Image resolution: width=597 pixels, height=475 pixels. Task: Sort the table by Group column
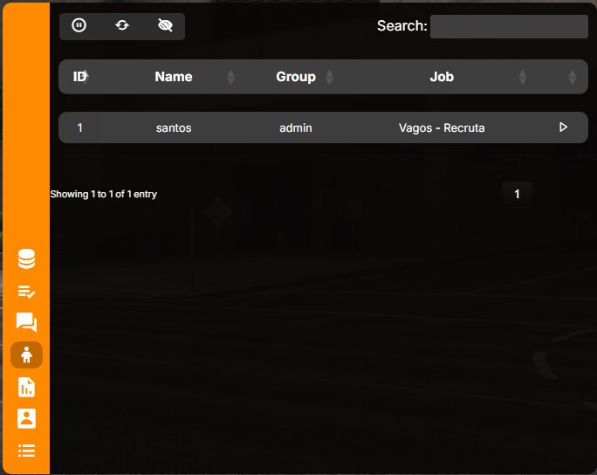tap(296, 77)
